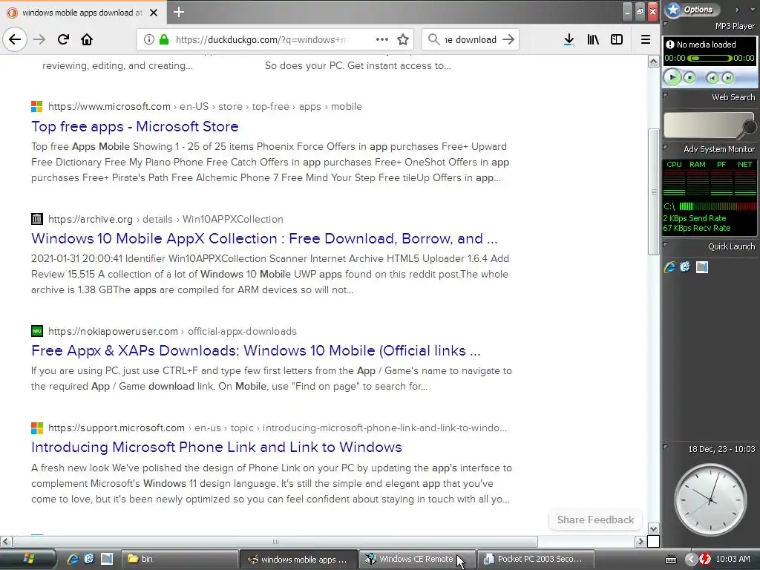Click the forward navigation arrow
This screenshot has width=760, height=570.
pyautogui.click(x=39, y=39)
